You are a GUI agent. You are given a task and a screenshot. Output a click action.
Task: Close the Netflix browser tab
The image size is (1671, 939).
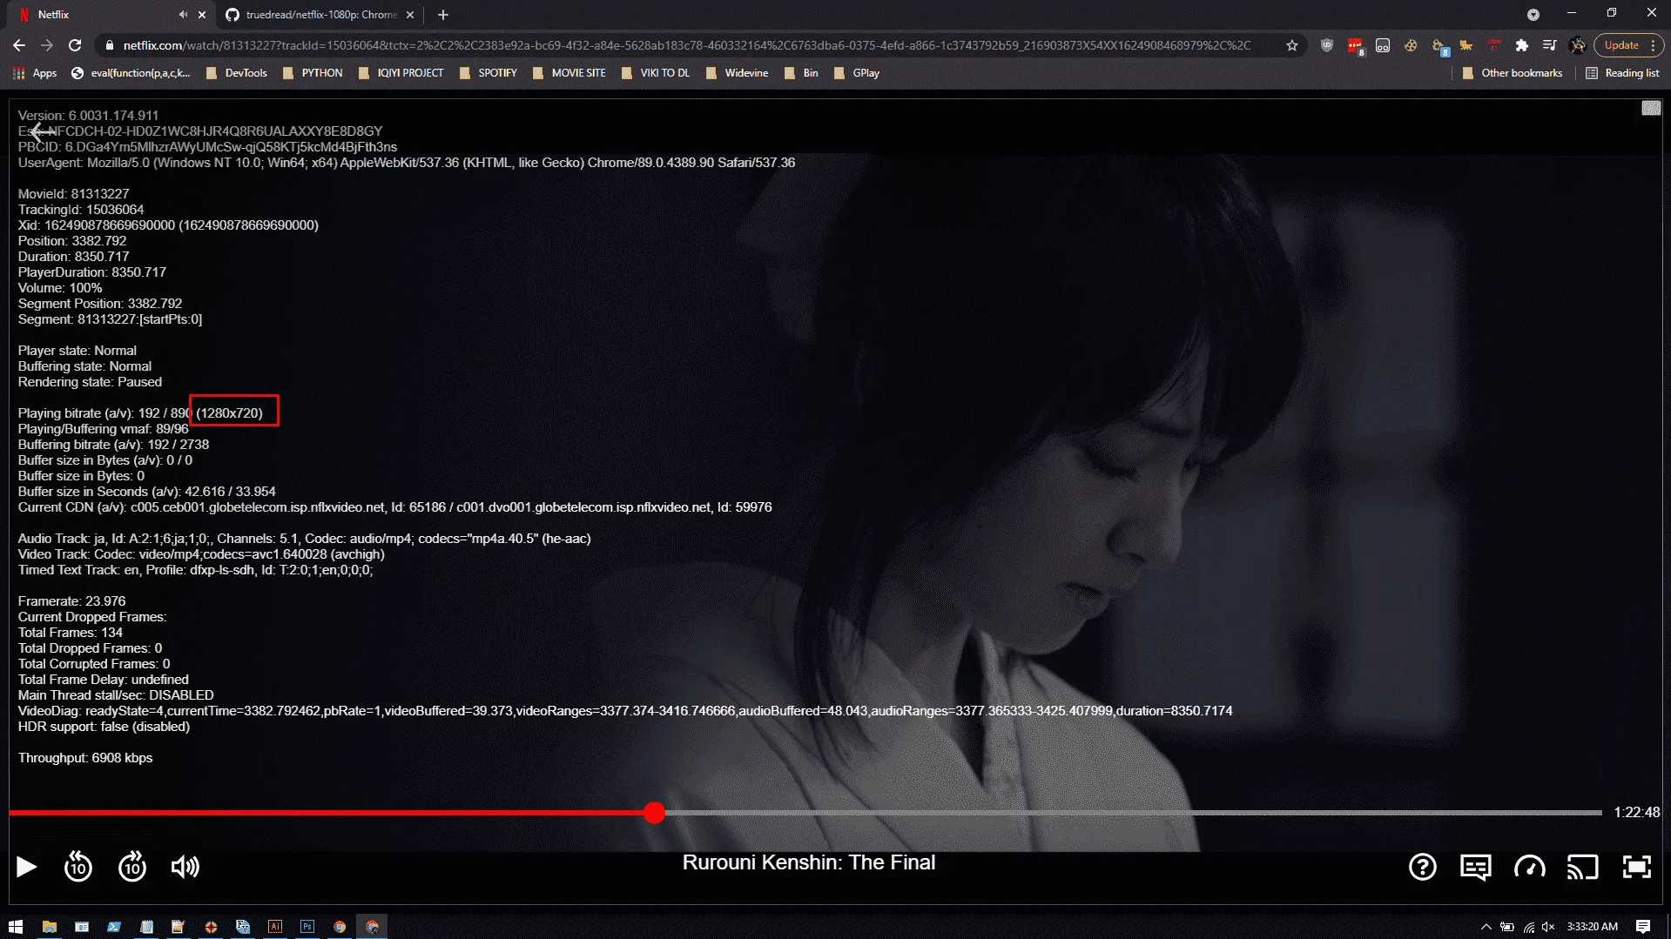(202, 15)
